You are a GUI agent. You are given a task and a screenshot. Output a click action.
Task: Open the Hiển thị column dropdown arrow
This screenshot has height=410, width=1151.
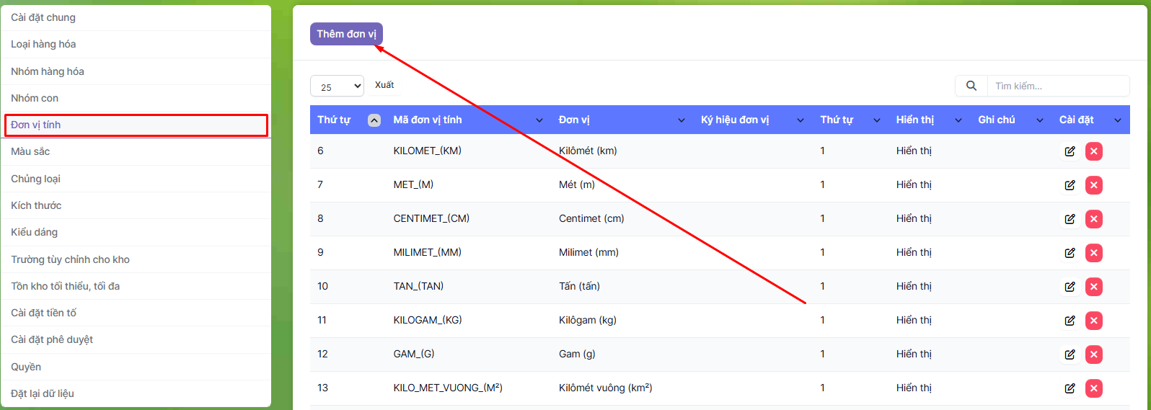click(x=958, y=120)
